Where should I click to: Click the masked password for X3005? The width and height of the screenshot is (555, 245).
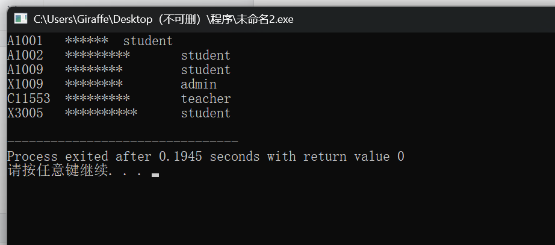click(101, 113)
